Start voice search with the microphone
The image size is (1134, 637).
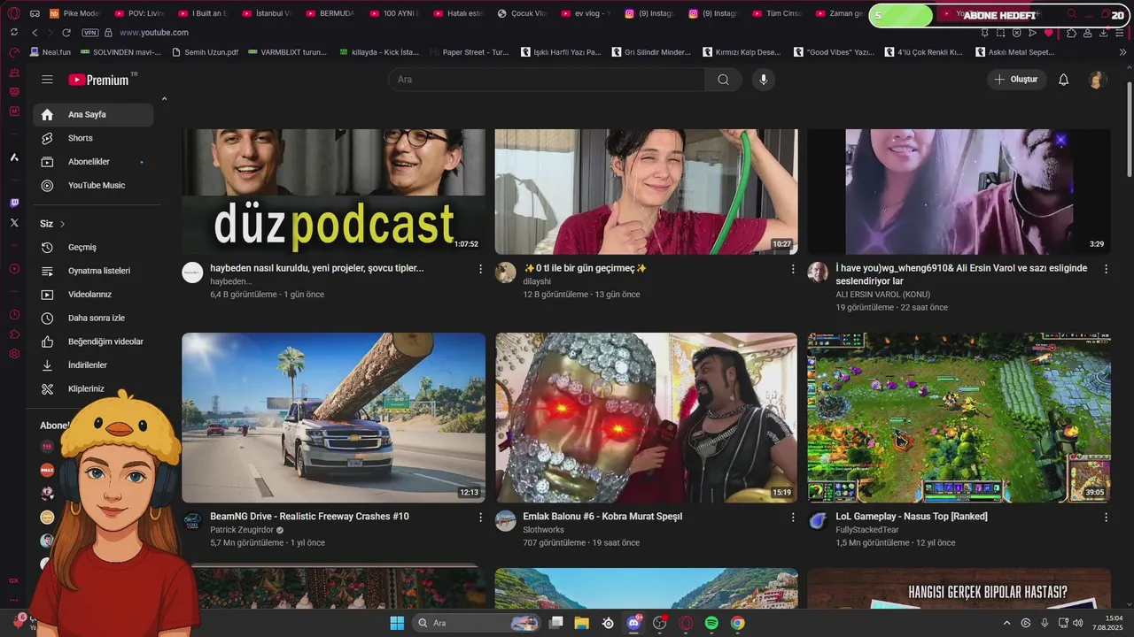(x=763, y=80)
